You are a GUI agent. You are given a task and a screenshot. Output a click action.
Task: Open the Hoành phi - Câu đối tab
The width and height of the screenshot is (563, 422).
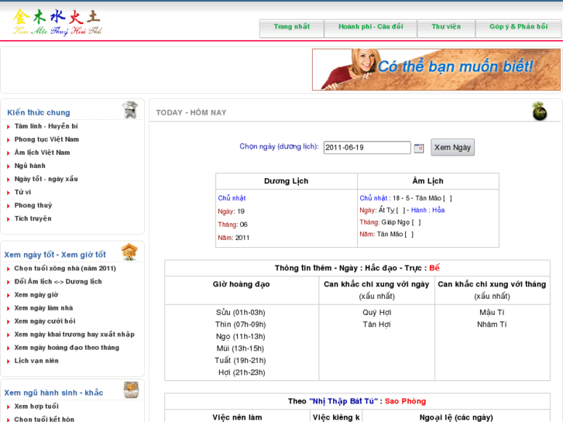pyautogui.click(x=370, y=27)
